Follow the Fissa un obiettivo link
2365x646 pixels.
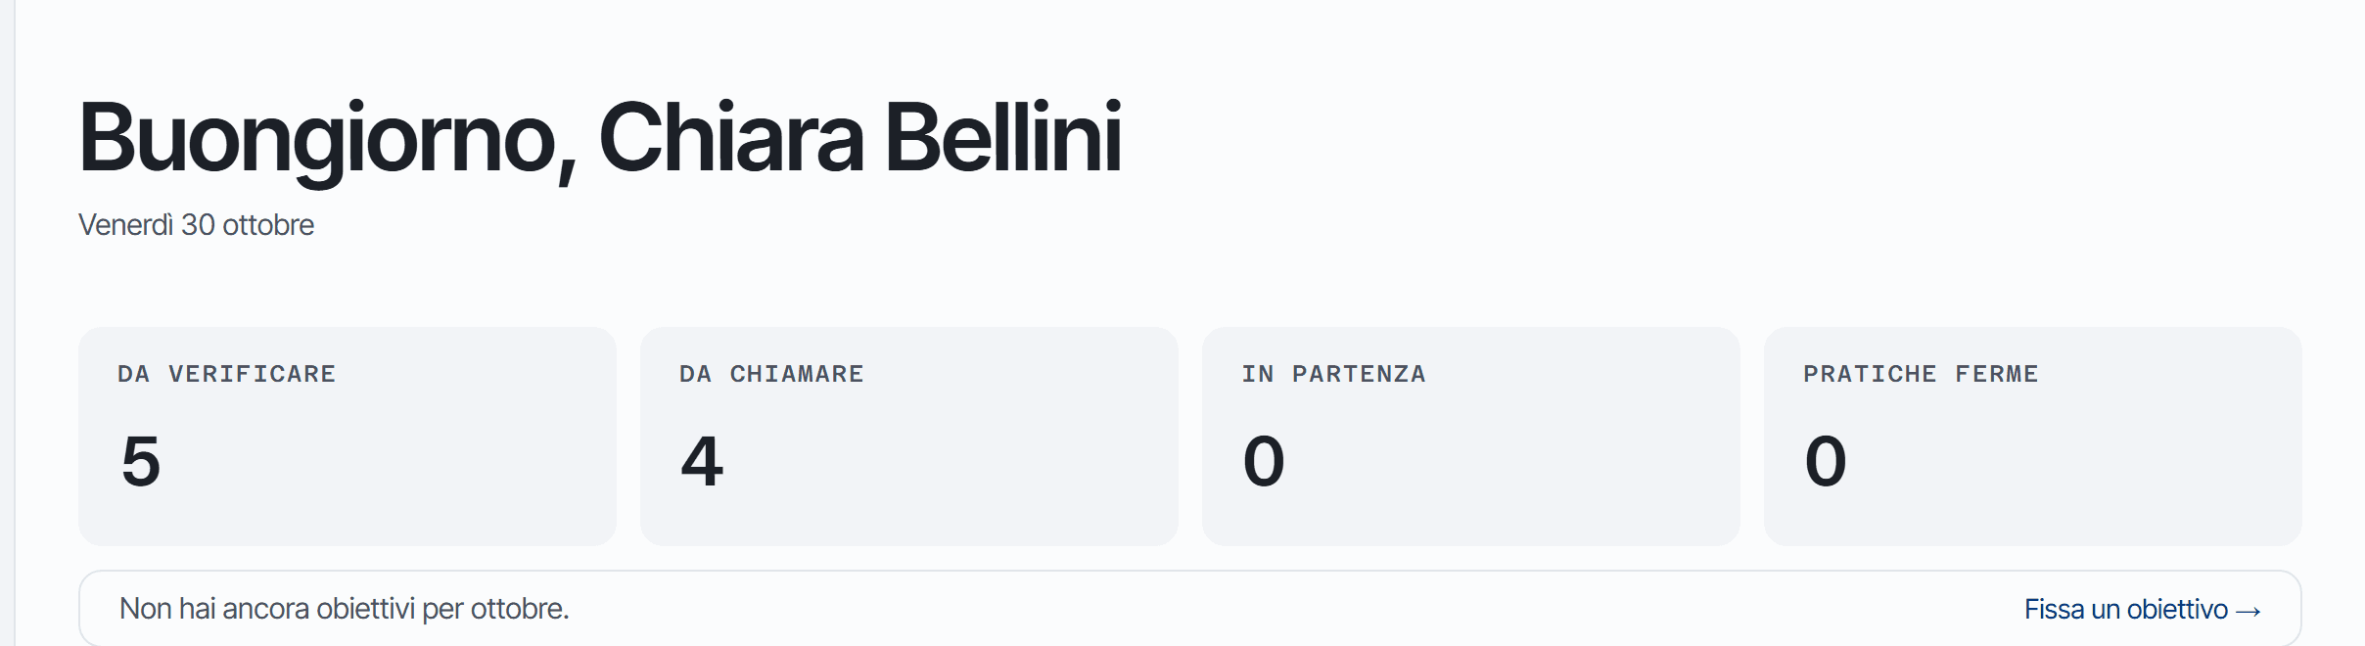pyautogui.click(x=2143, y=609)
